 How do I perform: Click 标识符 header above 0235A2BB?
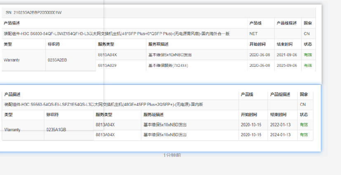(54, 44)
